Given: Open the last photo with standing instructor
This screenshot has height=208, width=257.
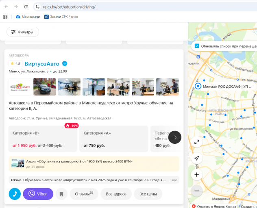Looking at the screenshot, I should pos(168,87).
